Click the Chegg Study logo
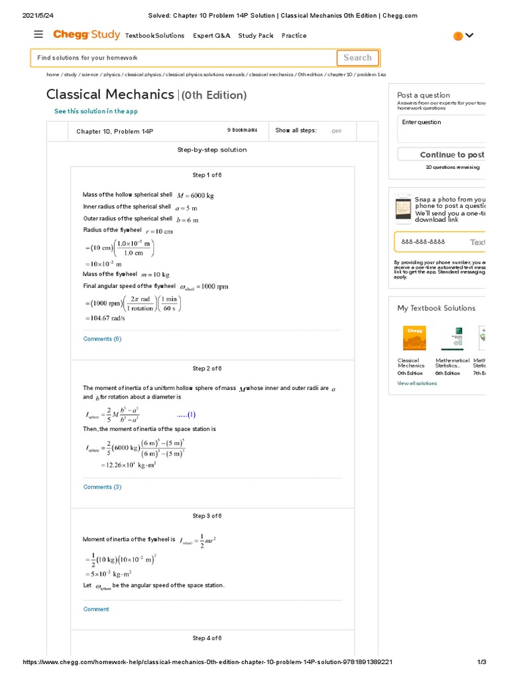This screenshot has width=509, height=678. pos(86,35)
